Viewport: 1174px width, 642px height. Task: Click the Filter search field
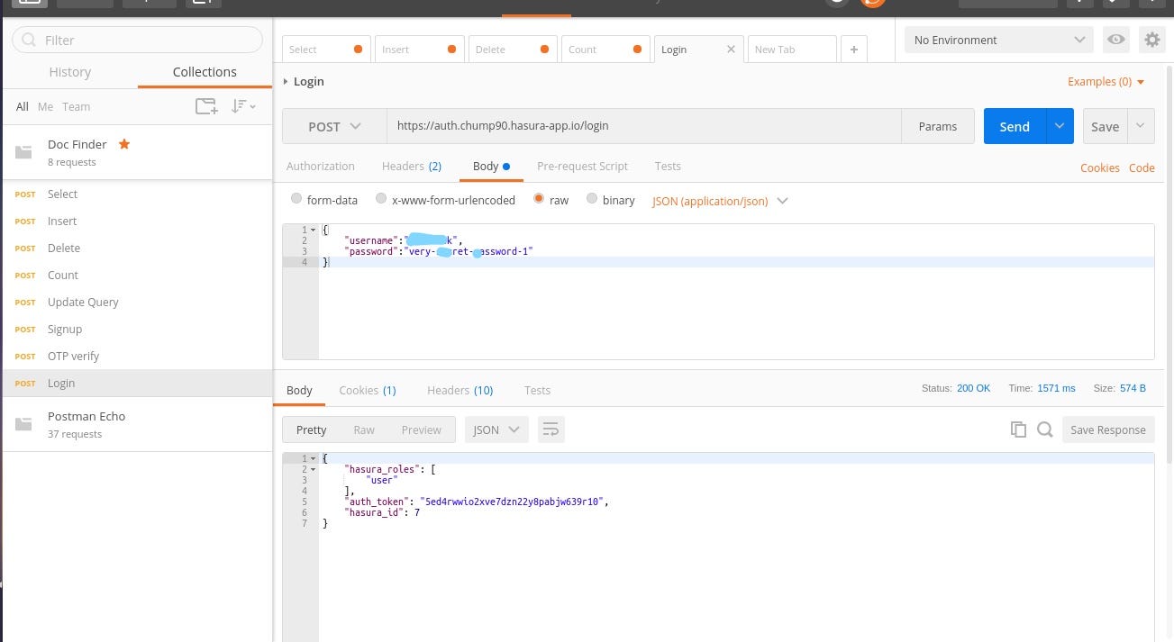[x=137, y=40]
